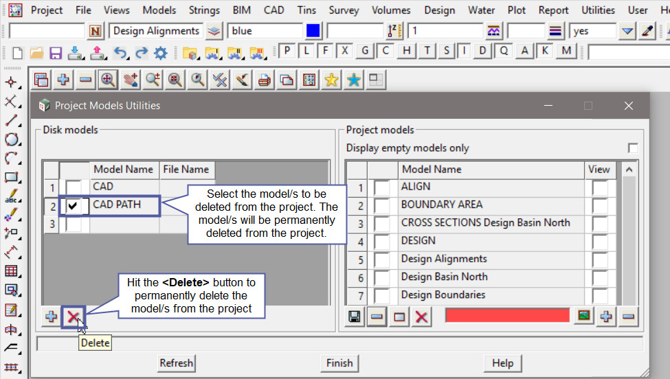Click the undo arrow in the toolbar
The height and width of the screenshot is (379, 670).
[120, 52]
